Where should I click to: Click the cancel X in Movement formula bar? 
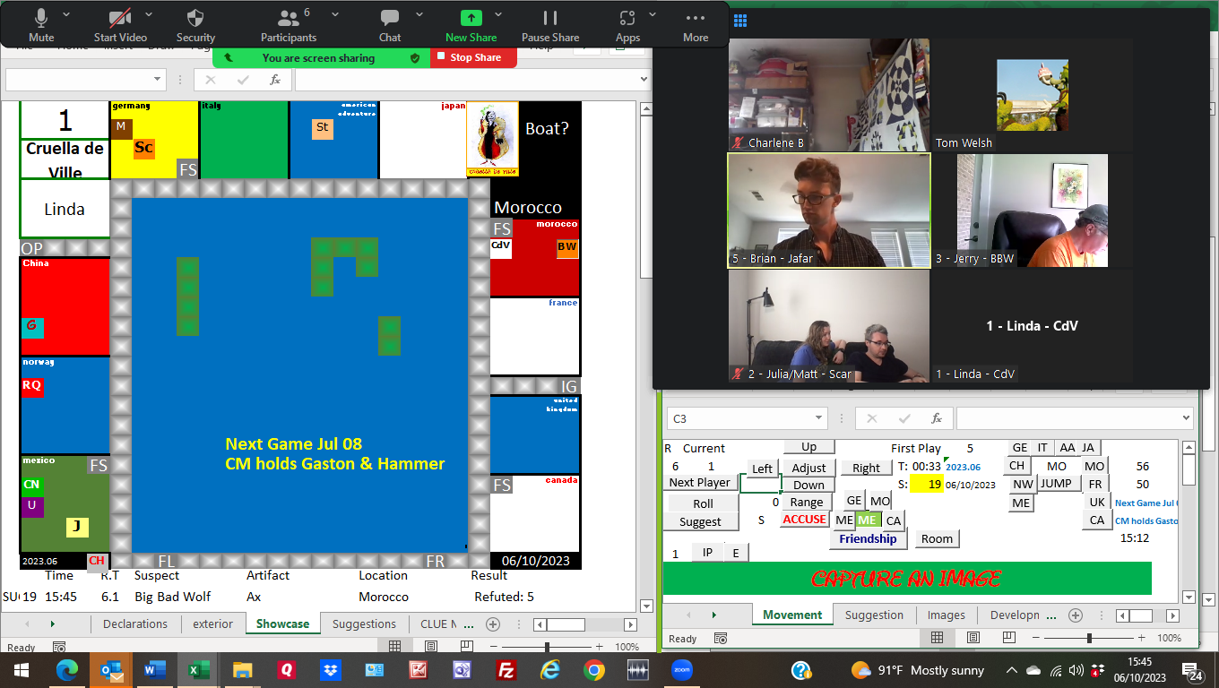tap(872, 418)
